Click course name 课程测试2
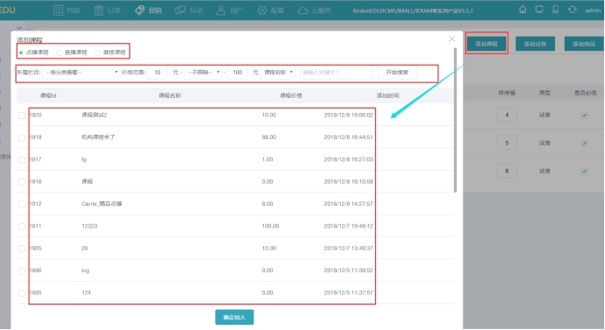605x330 pixels. 94,116
